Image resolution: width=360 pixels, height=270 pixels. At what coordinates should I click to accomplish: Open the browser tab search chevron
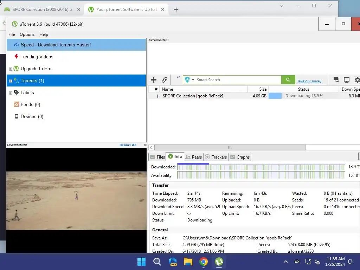[x=282, y=6]
